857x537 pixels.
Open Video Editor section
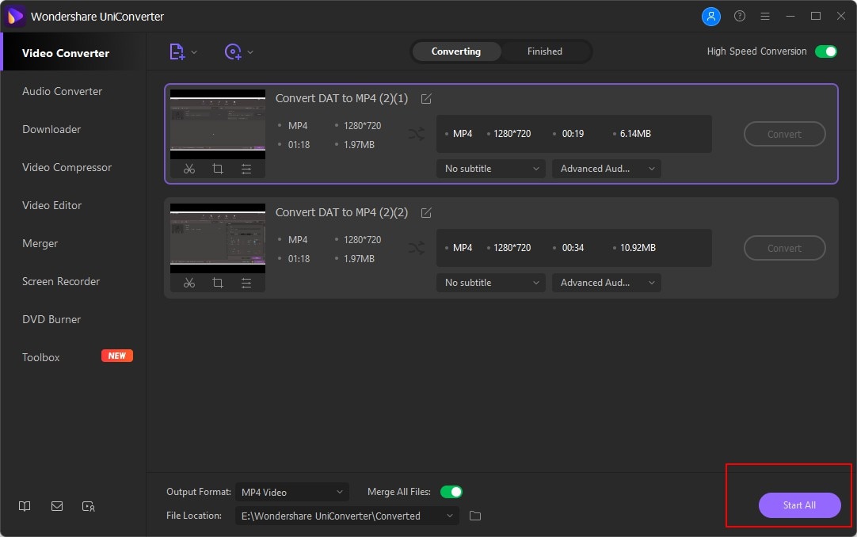tap(73, 205)
